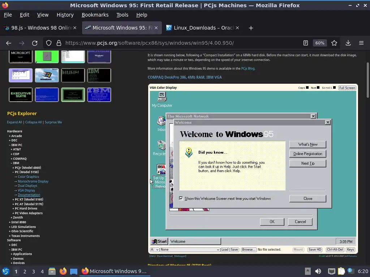Open the diskette None dropdown
Screen dimensions: 370x277
tap(190, 250)
